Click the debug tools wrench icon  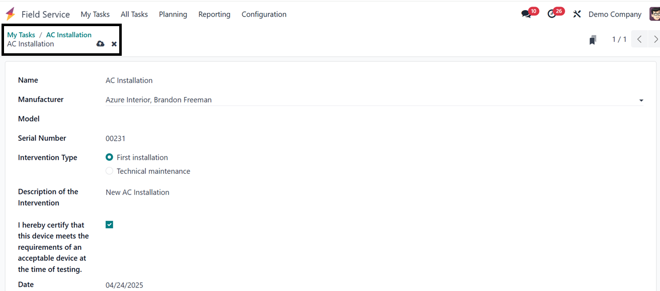[577, 14]
